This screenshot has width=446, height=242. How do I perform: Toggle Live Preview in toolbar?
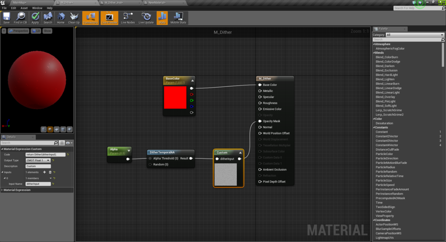(109, 18)
